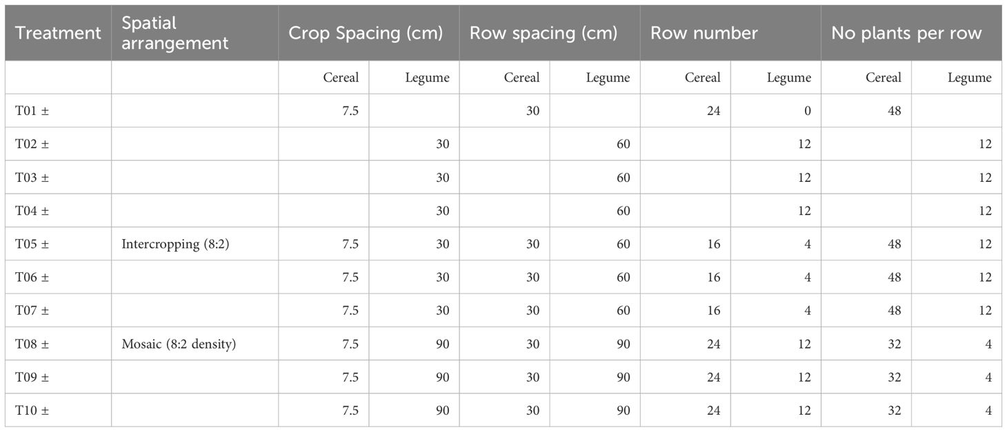The height and width of the screenshot is (432, 1007).
Task: Select the T06 ± treatment cell
Action: [x=32, y=277]
